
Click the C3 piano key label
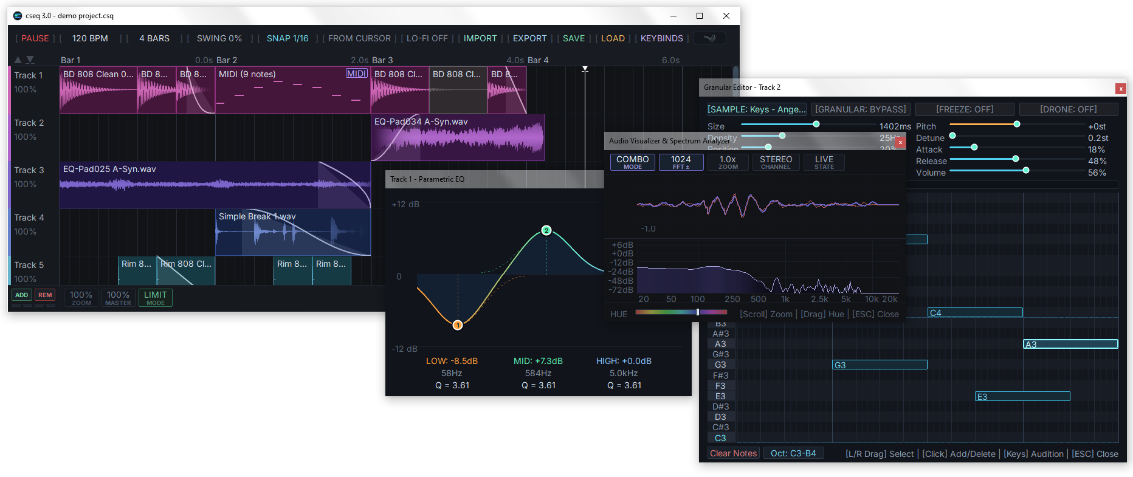(720, 438)
